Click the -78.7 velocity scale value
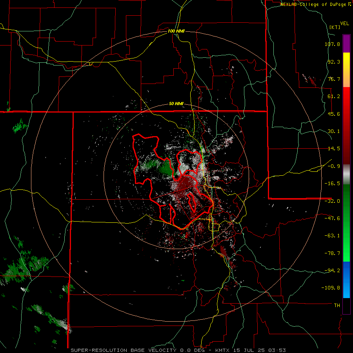 332,253
